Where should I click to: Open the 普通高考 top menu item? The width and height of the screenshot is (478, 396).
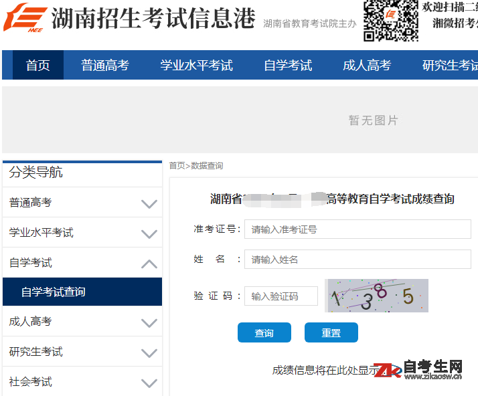[105, 65]
